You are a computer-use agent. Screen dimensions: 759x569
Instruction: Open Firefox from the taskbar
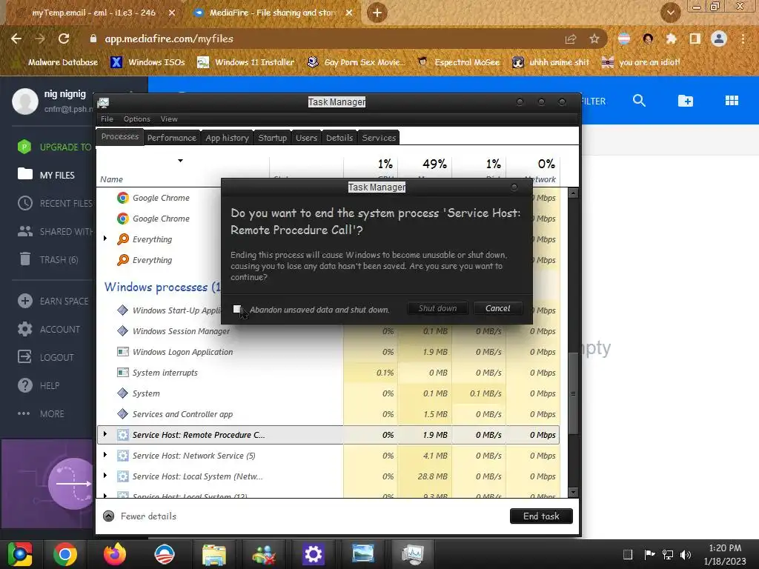pyautogui.click(x=115, y=554)
